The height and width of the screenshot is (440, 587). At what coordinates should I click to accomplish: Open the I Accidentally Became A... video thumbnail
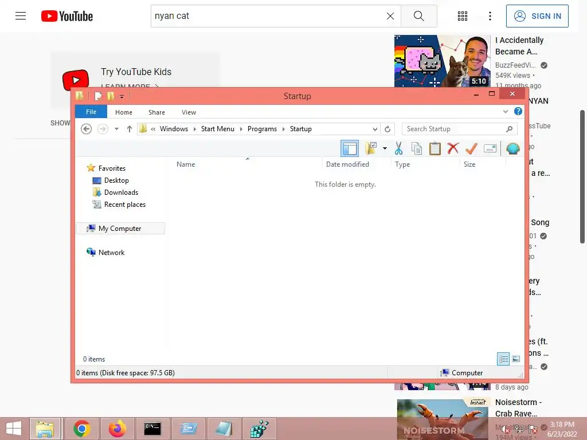point(442,61)
